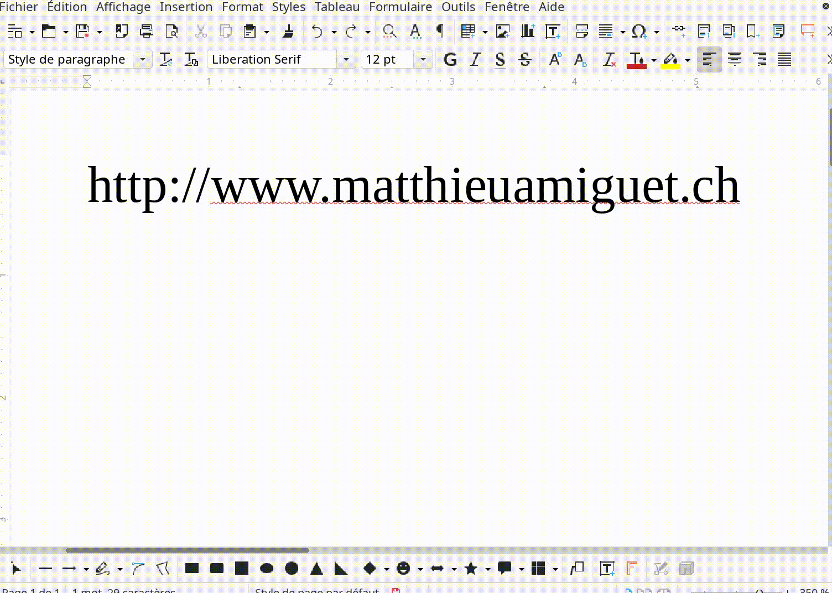Insert a comment using the toolbar icon

tap(807, 31)
